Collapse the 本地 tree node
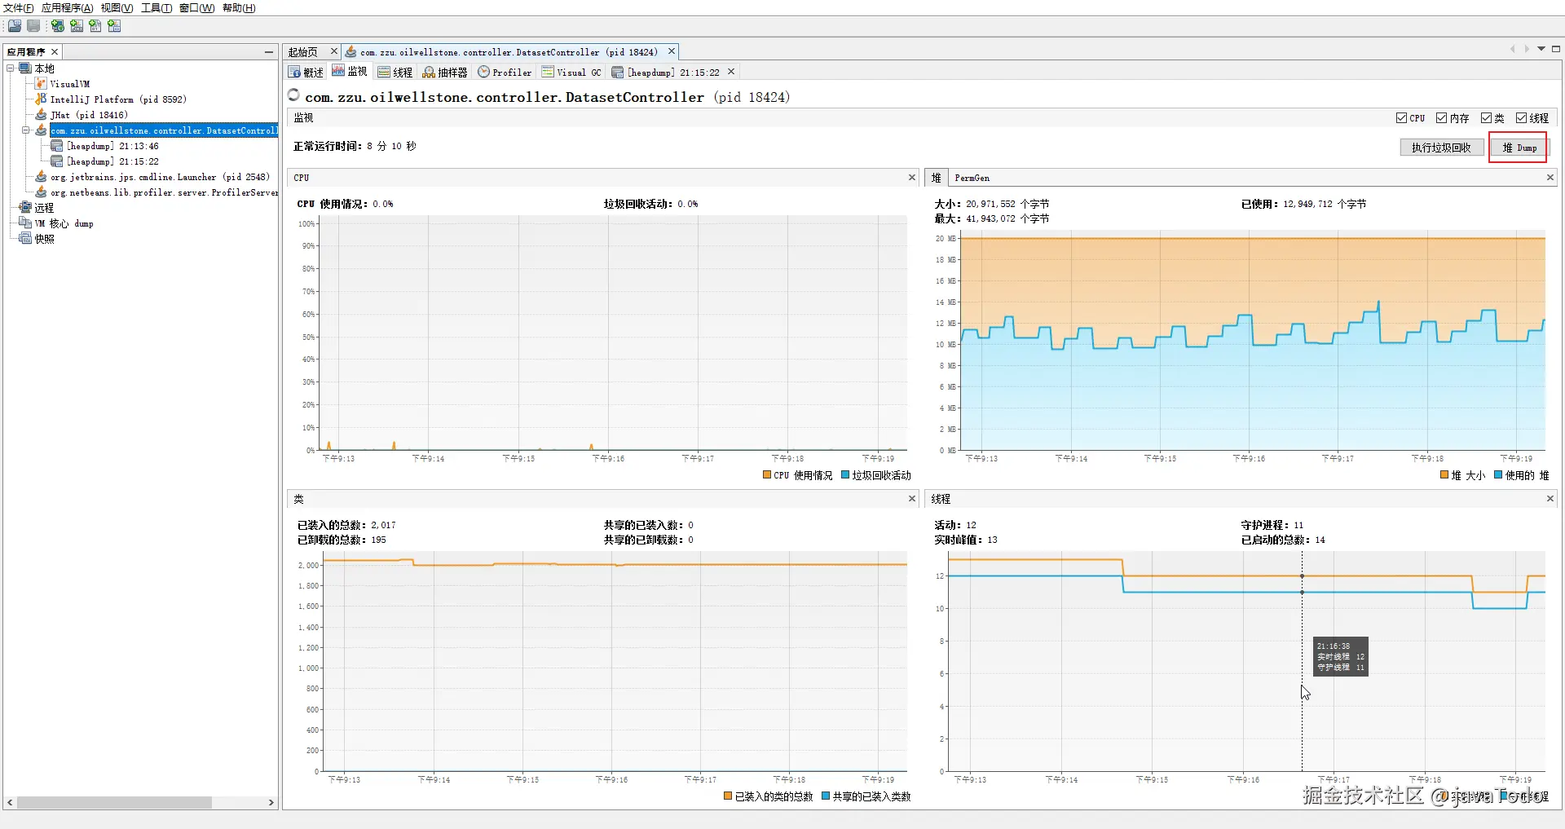Viewport: 1565px width, 829px height. pos(11,68)
